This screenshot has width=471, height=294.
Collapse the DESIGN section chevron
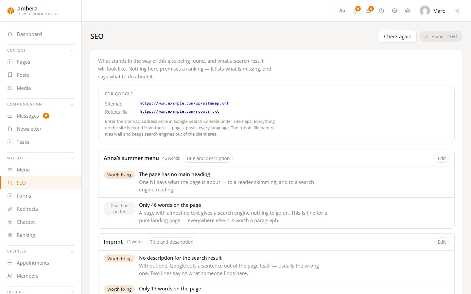click(72, 292)
